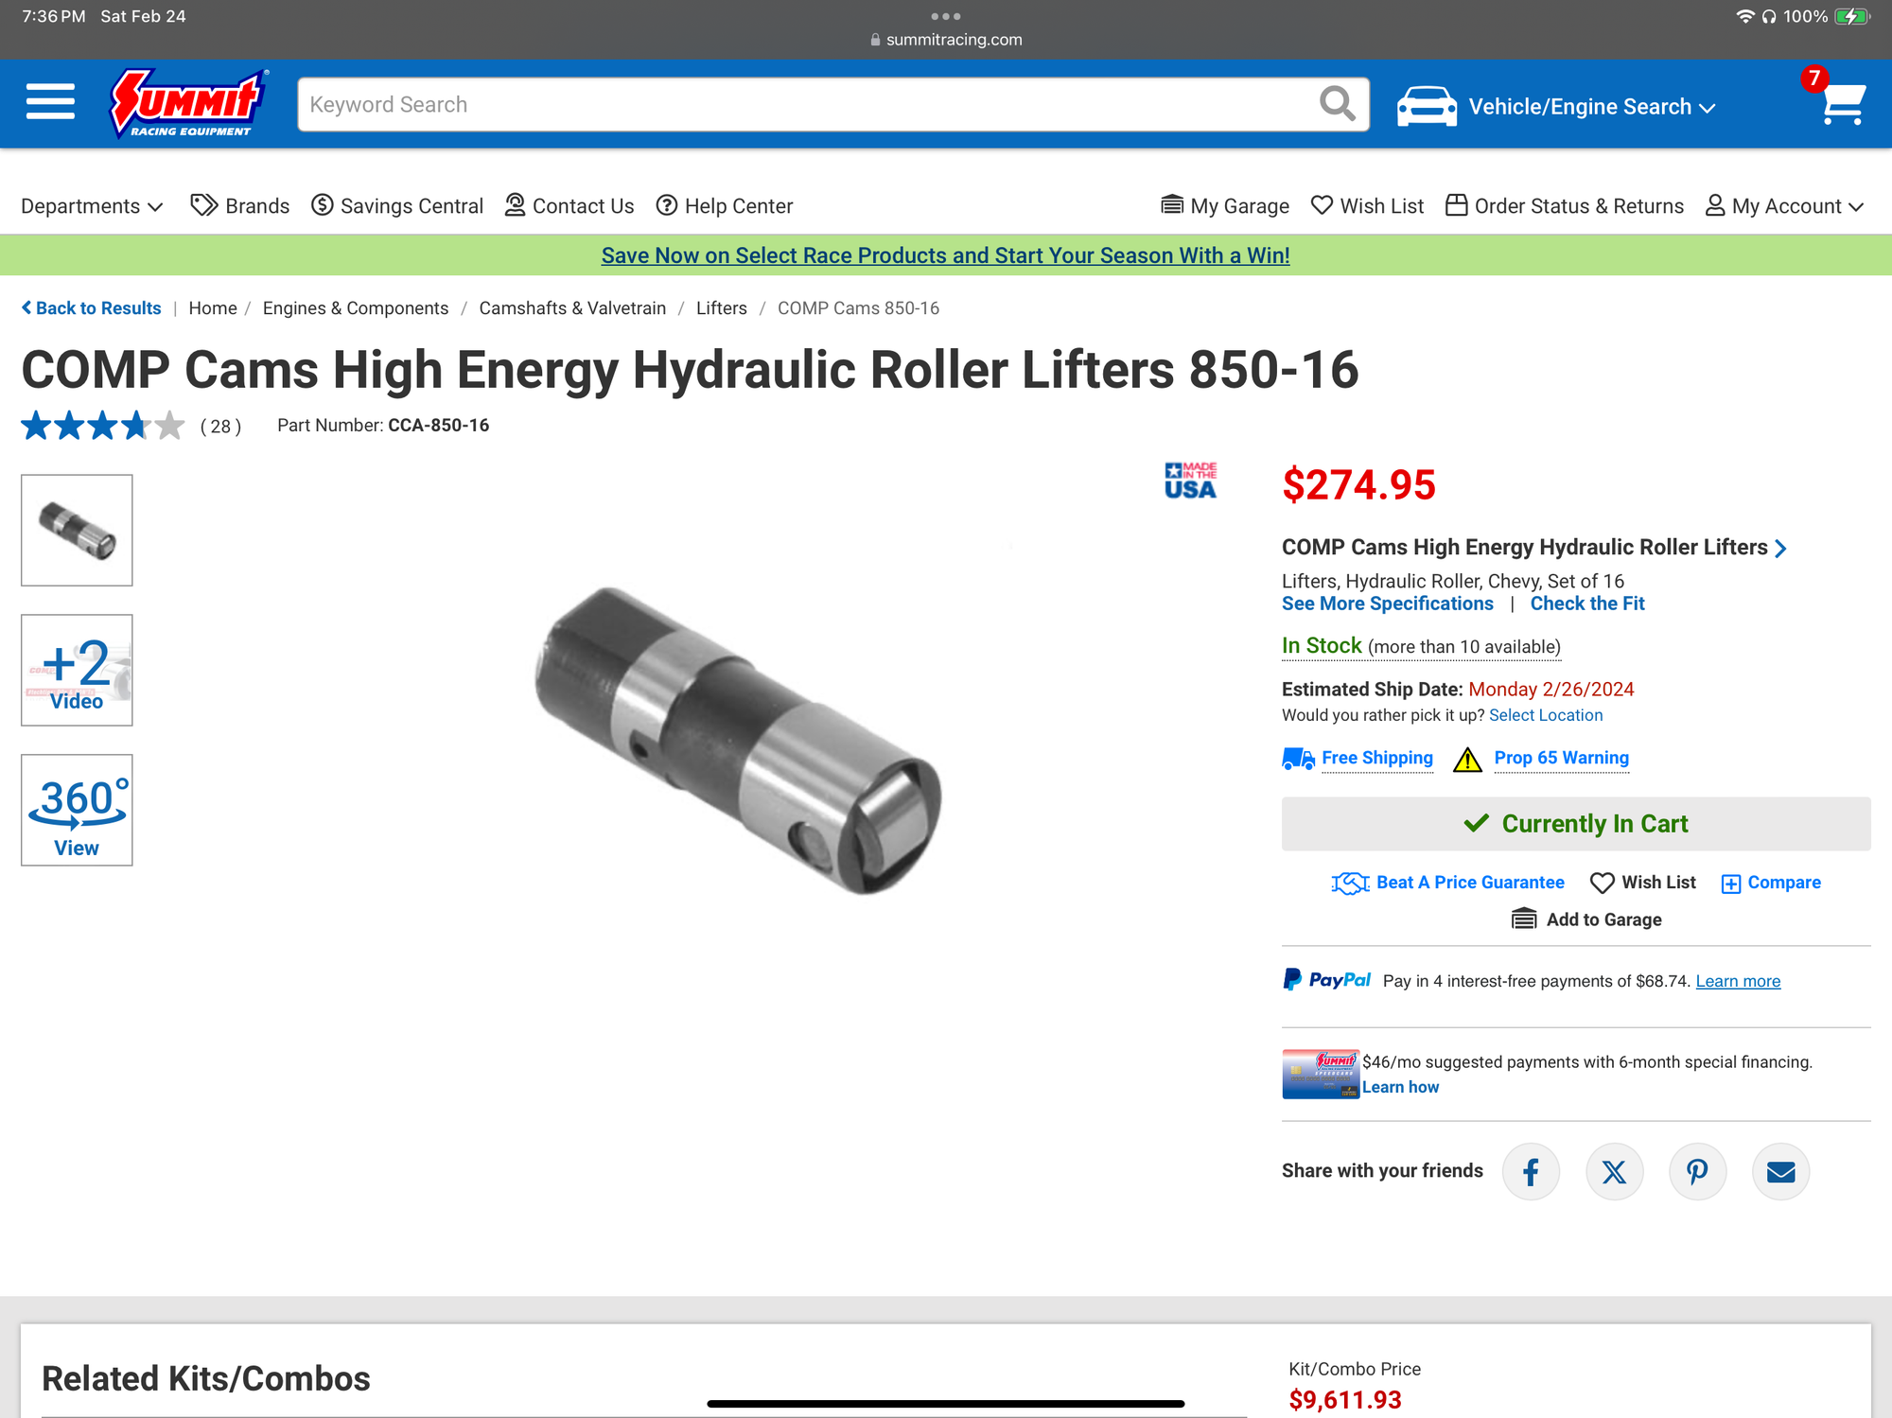The height and width of the screenshot is (1418, 1892).
Task: Click Back to Results link
Action: tap(91, 308)
